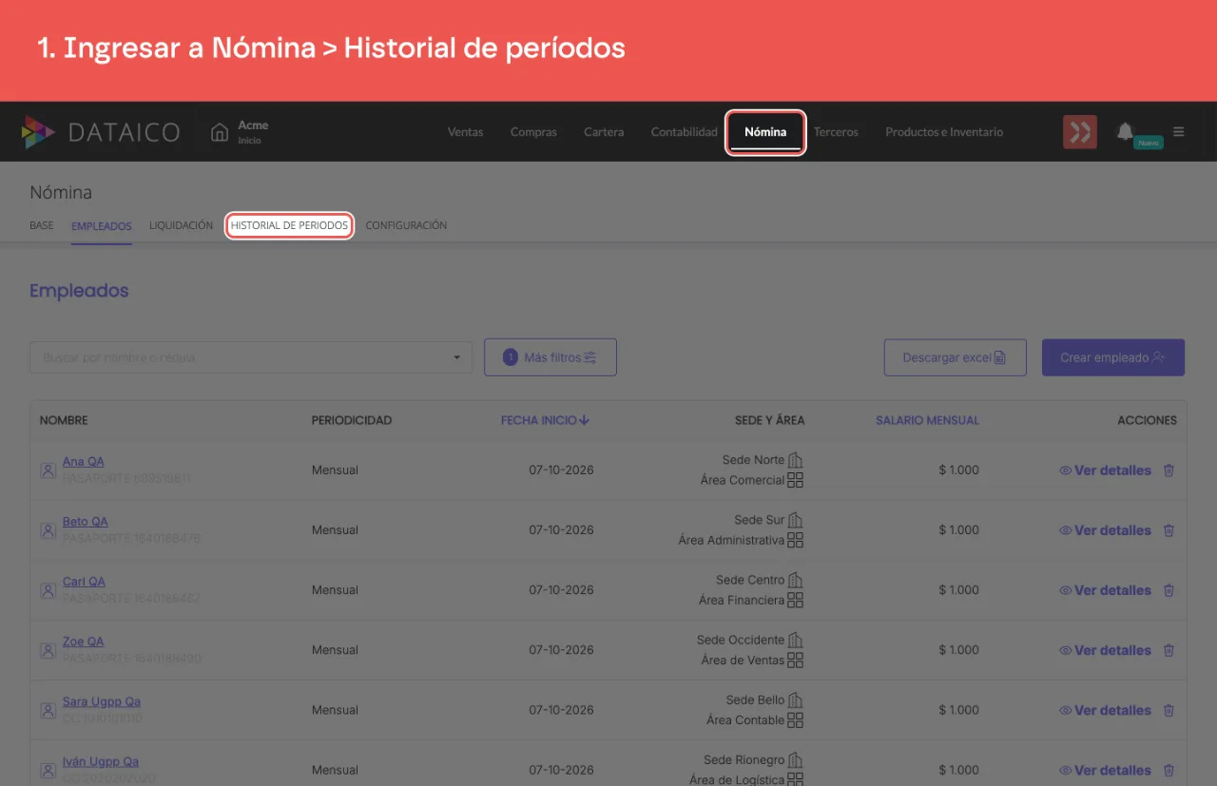
Task: Go to the Base tab
Action: pos(42,225)
